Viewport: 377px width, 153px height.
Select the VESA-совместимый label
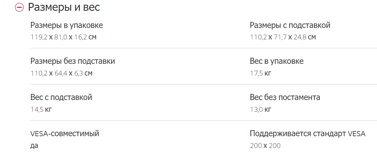pyautogui.click(x=65, y=134)
